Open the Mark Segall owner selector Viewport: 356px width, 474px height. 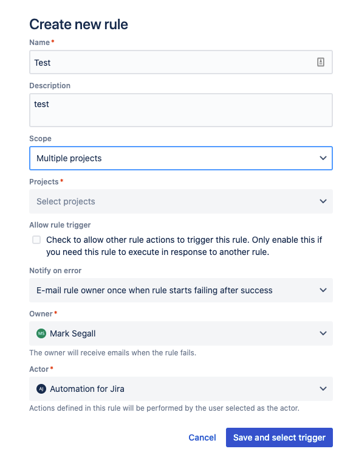[x=181, y=333]
